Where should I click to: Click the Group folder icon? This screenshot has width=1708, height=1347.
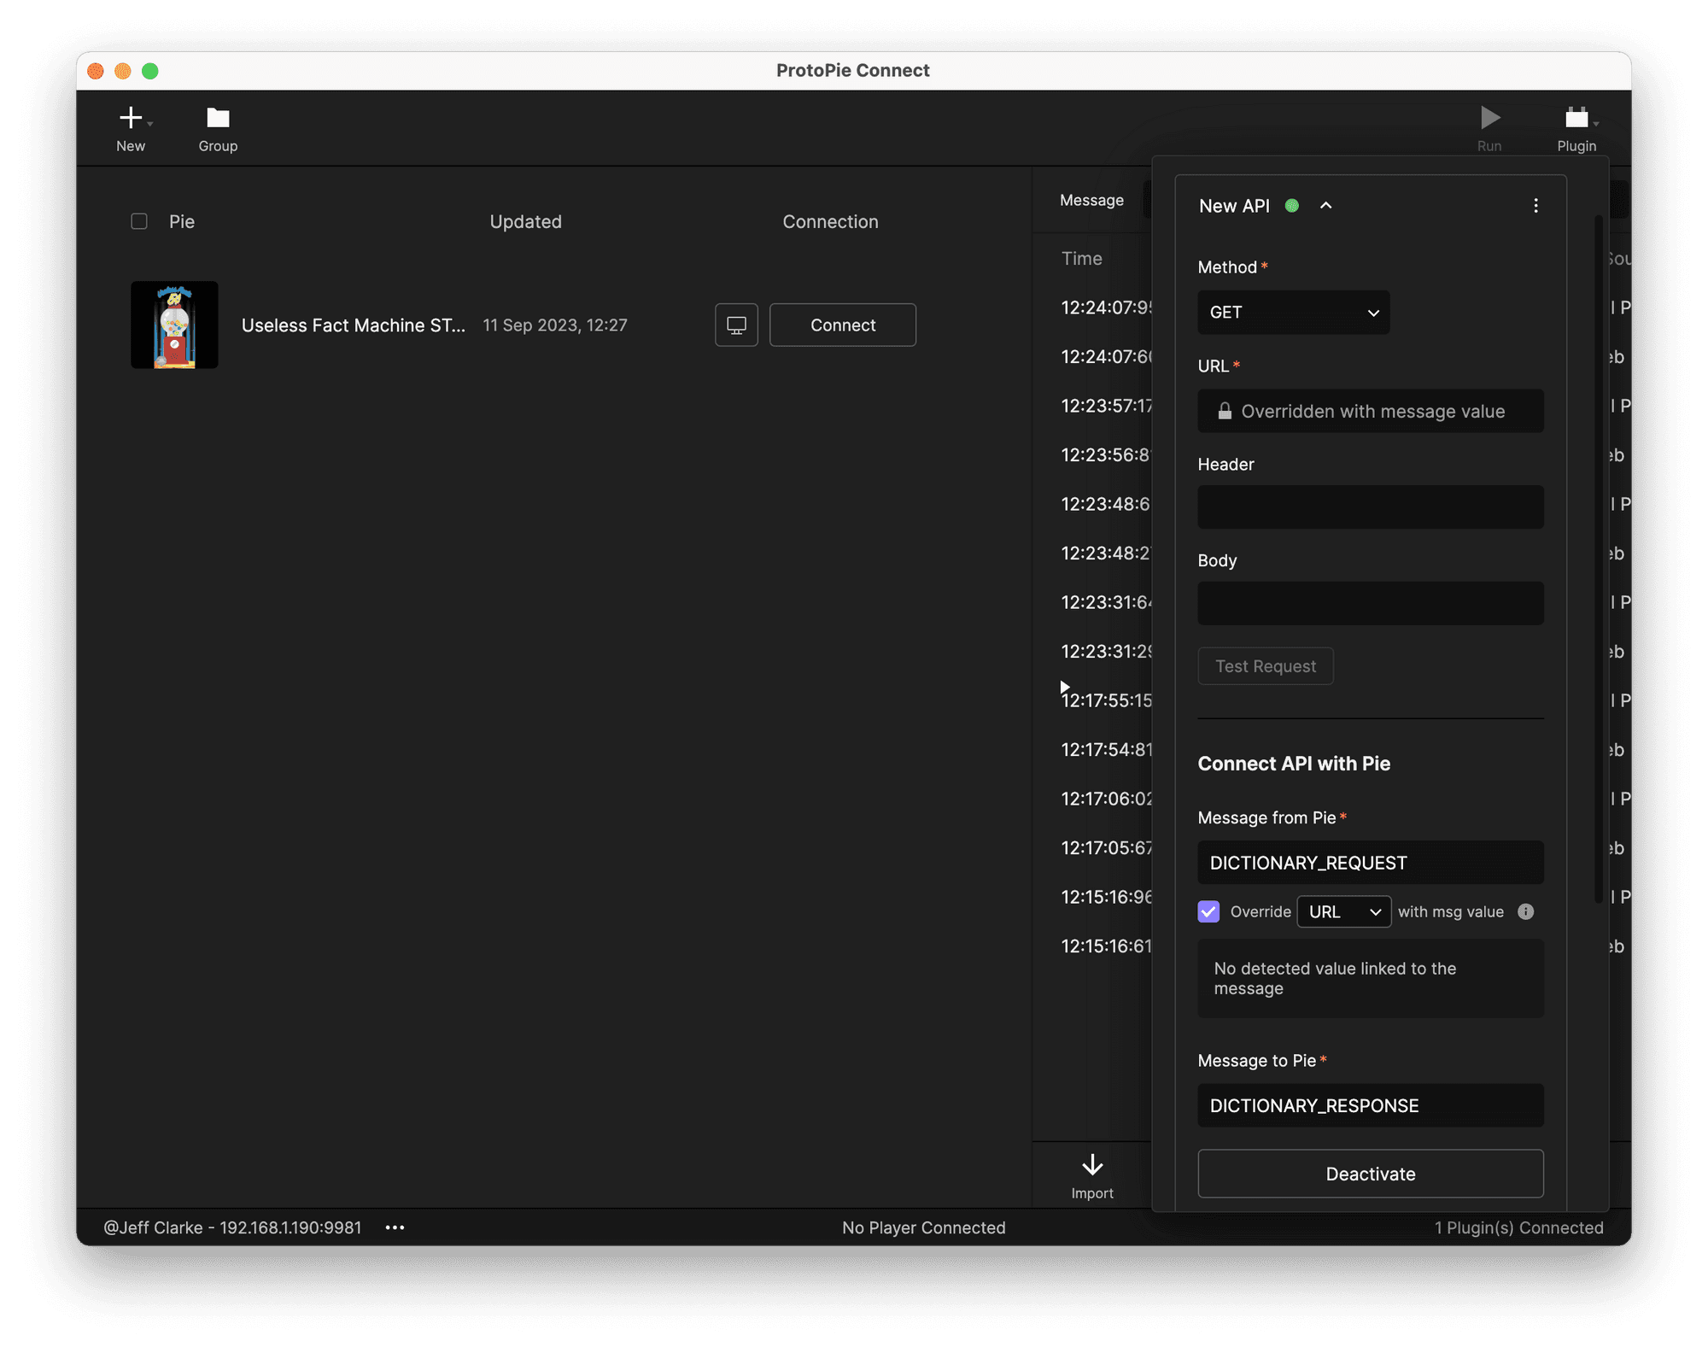tap(218, 118)
